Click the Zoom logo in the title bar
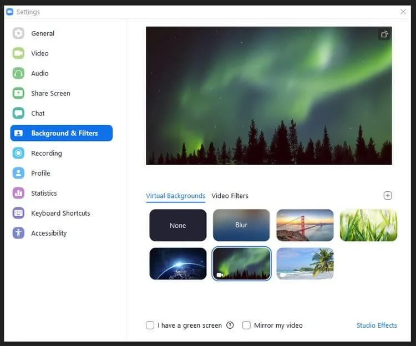 [x=10, y=12]
